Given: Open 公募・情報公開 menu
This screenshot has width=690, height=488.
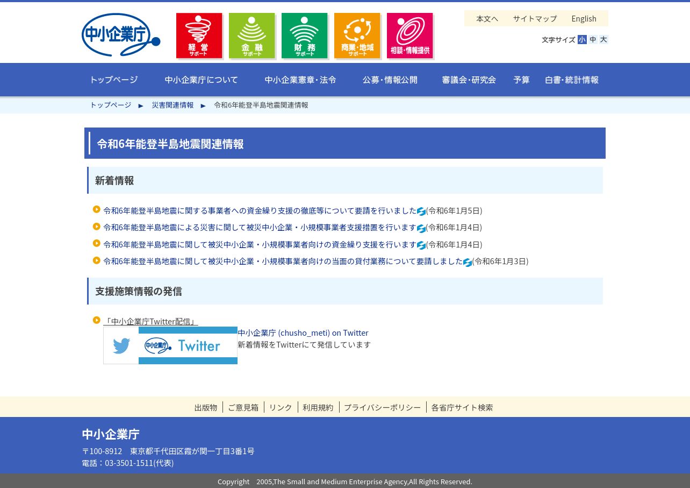Looking at the screenshot, I should [x=390, y=80].
